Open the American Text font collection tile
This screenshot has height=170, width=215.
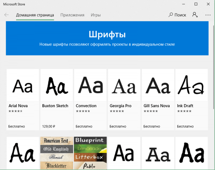(57, 153)
